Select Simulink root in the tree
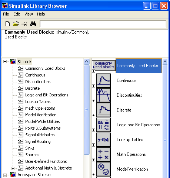The height and width of the screenshot is (178, 170). [x=24, y=62]
